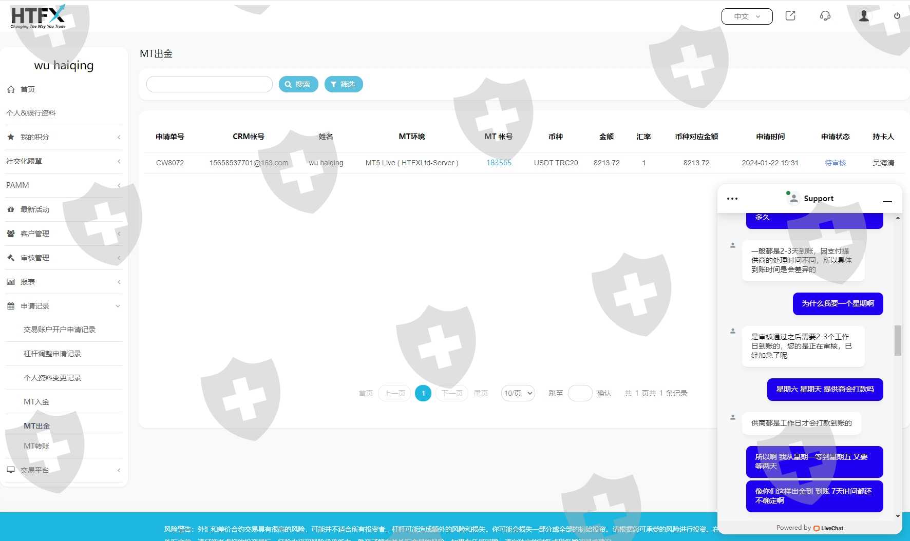Screen dimensions: 910x541
Task: Focus the 跳至 page number input
Action: point(580,393)
